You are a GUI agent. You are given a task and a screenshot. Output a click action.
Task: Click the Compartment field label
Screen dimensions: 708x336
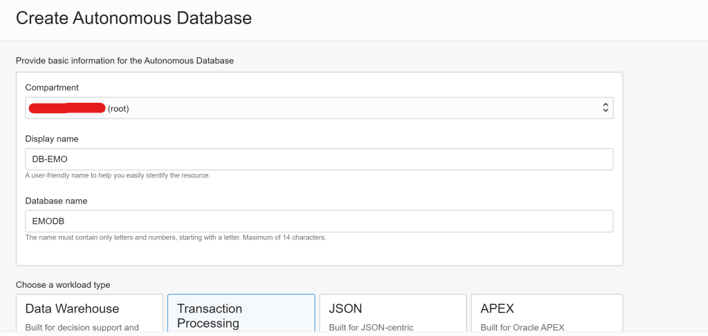click(x=52, y=88)
